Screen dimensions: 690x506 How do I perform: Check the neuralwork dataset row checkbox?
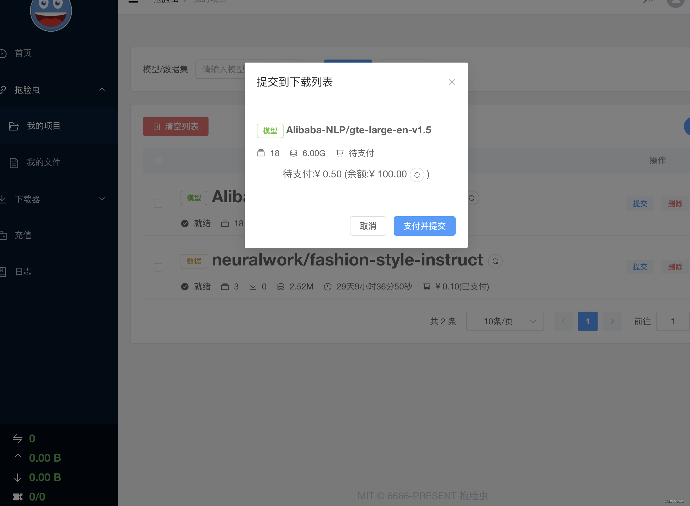tap(158, 267)
